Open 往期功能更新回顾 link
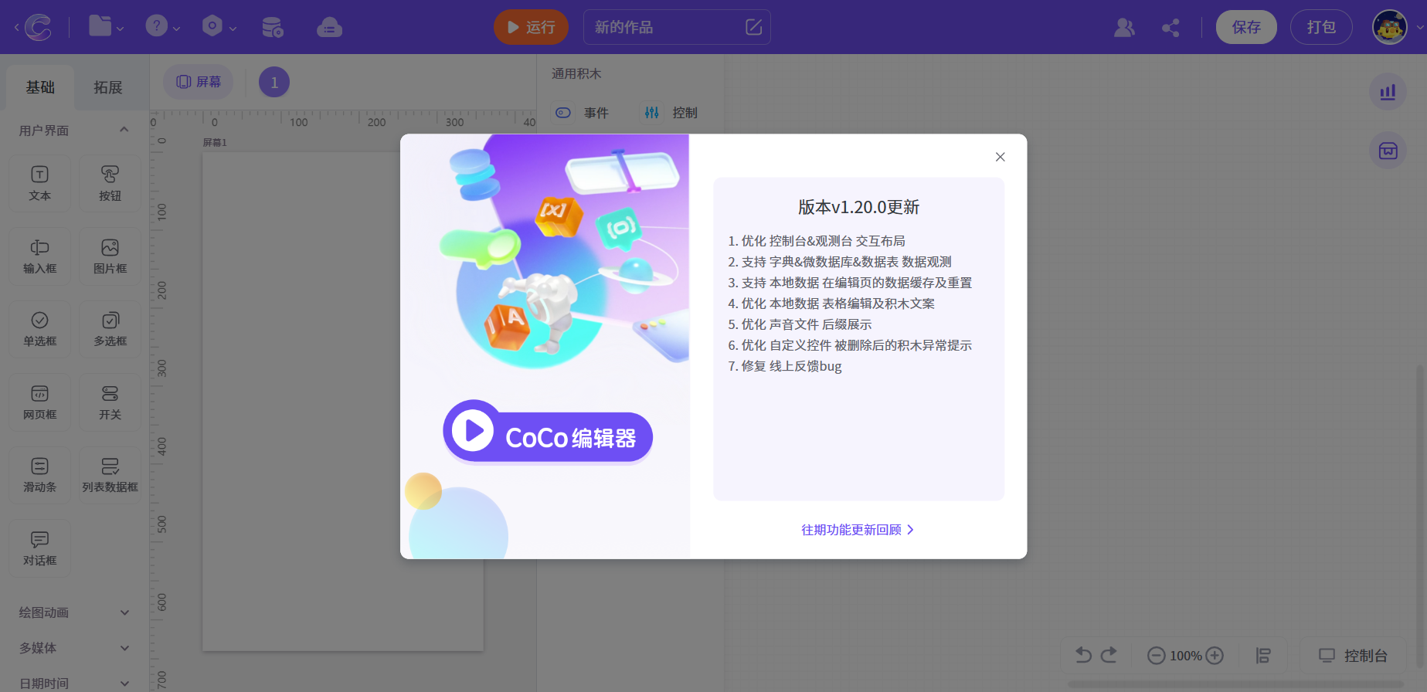This screenshot has width=1427, height=692. coord(858,530)
